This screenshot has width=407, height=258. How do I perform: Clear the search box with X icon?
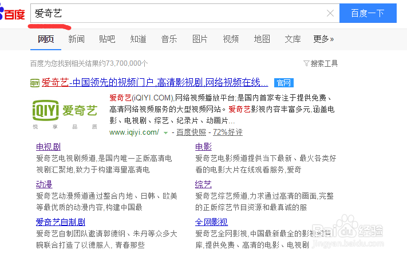click(x=330, y=13)
